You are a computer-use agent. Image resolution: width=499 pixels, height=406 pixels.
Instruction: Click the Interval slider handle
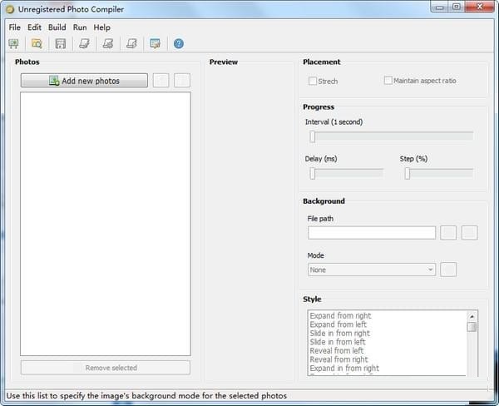pyautogui.click(x=313, y=136)
